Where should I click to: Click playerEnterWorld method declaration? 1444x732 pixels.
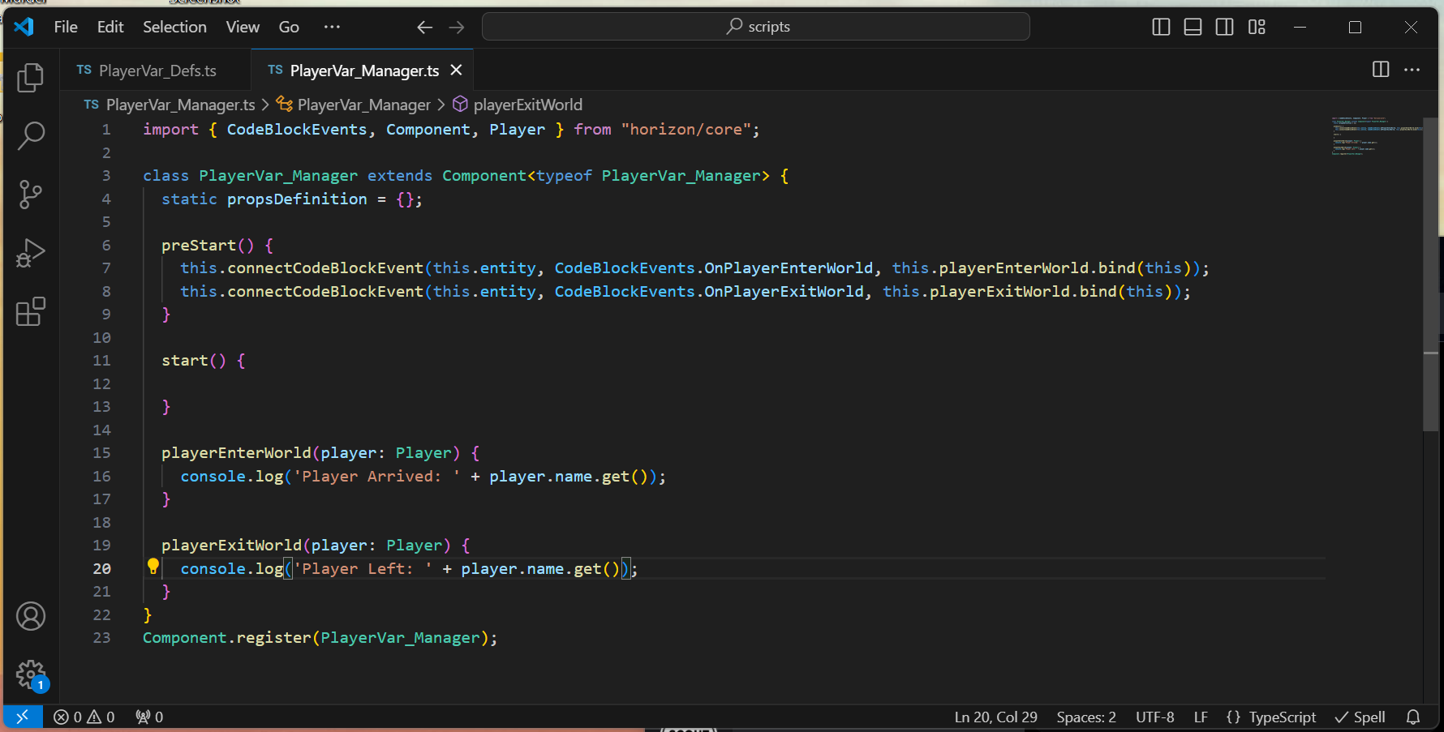point(236,452)
